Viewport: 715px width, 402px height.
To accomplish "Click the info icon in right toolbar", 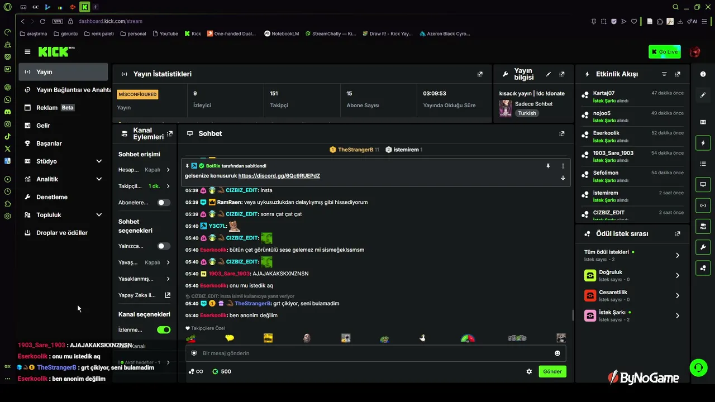I will pyautogui.click(x=703, y=74).
